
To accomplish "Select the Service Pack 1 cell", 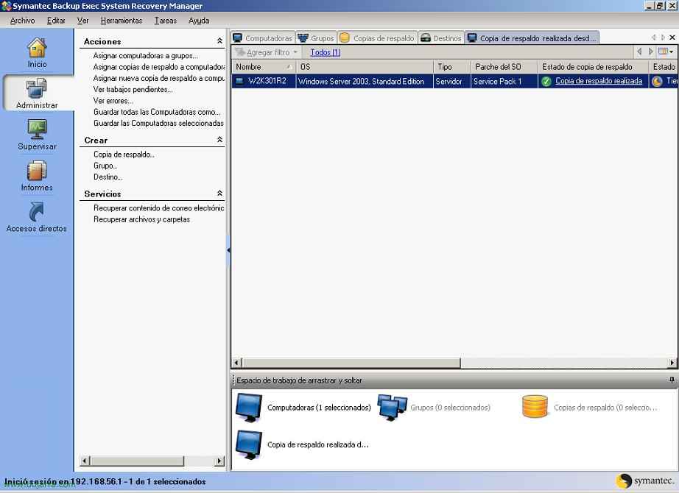I will coord(504,82).
